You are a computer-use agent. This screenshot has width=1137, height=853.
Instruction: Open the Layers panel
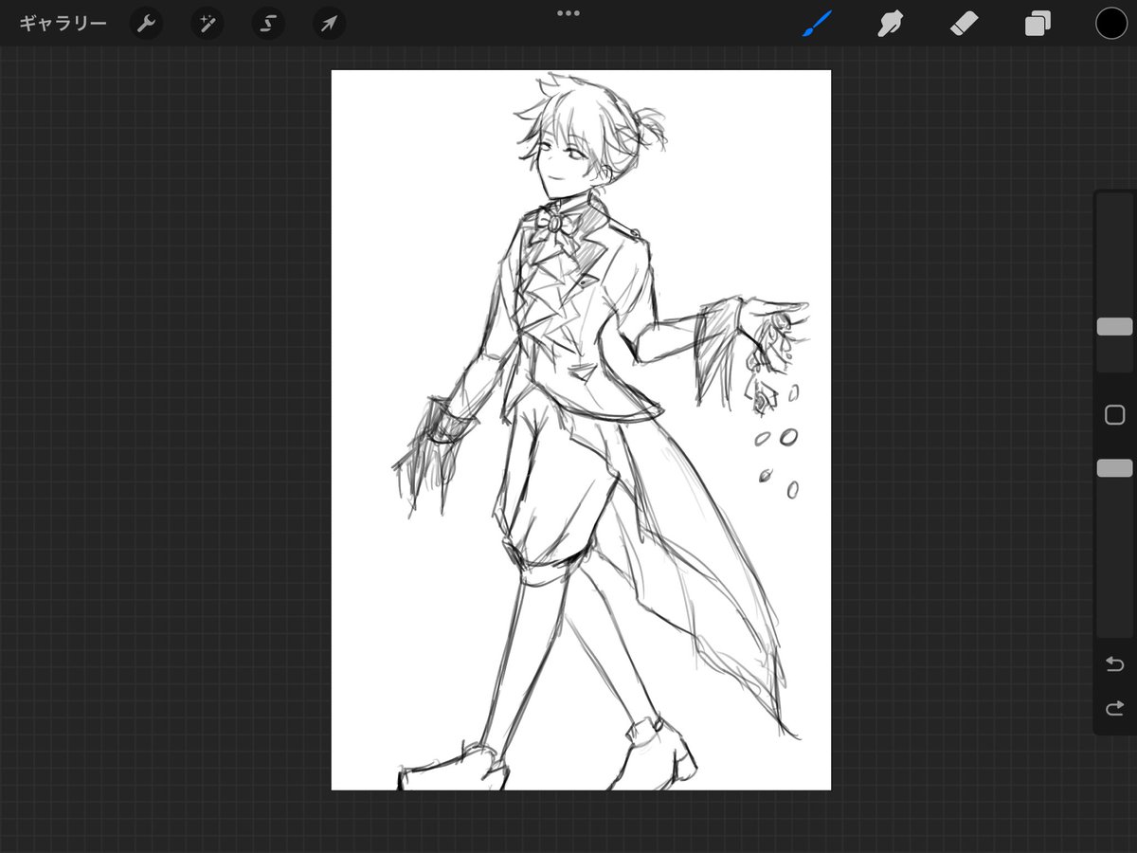point(1038,24)
